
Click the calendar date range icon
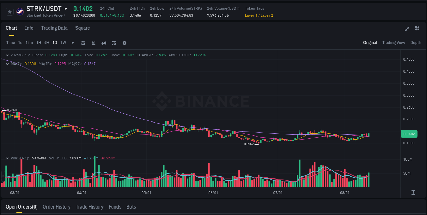click(x=83, y=43)
